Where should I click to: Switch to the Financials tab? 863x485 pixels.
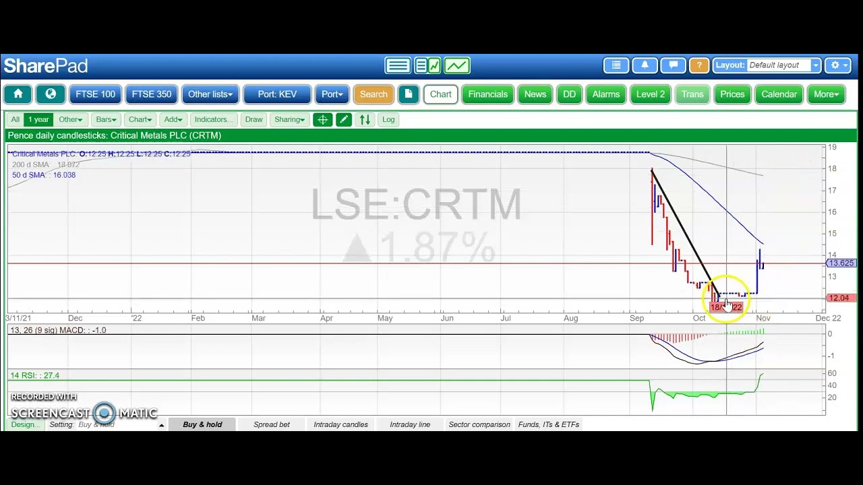pos(488,94)
